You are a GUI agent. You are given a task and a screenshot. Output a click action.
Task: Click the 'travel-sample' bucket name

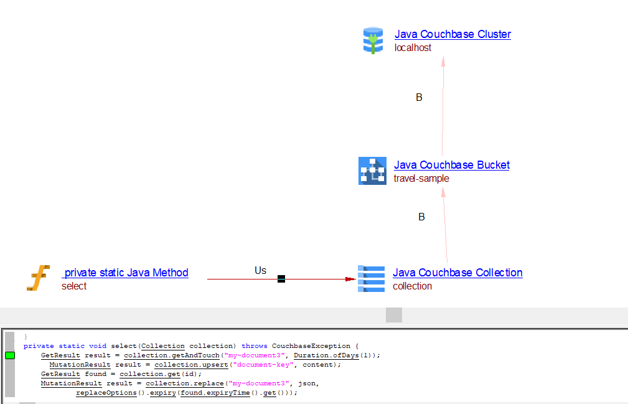point(421,179)
